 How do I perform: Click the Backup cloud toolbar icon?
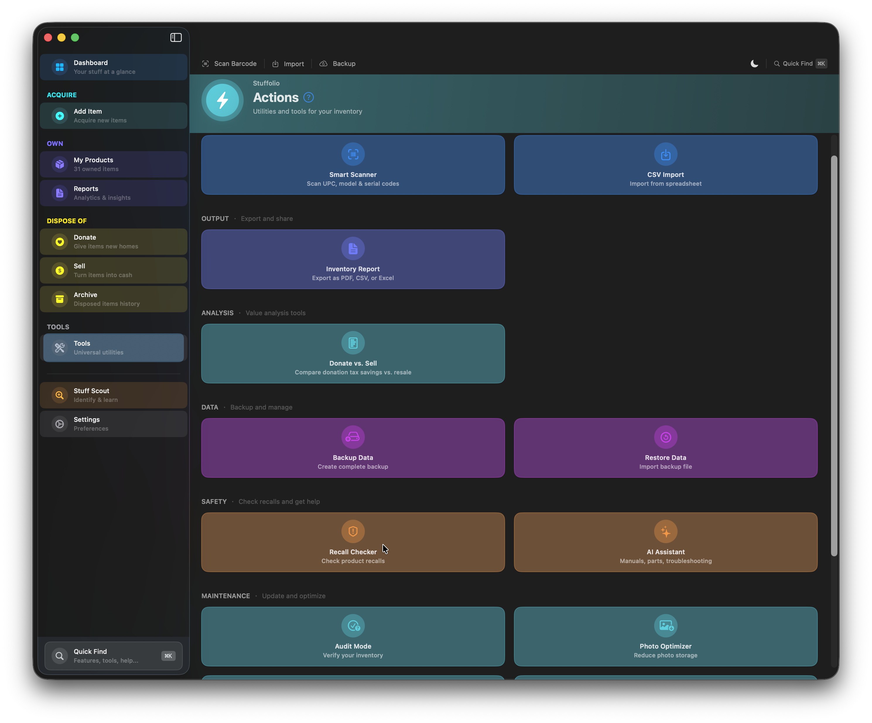(324, 64)
